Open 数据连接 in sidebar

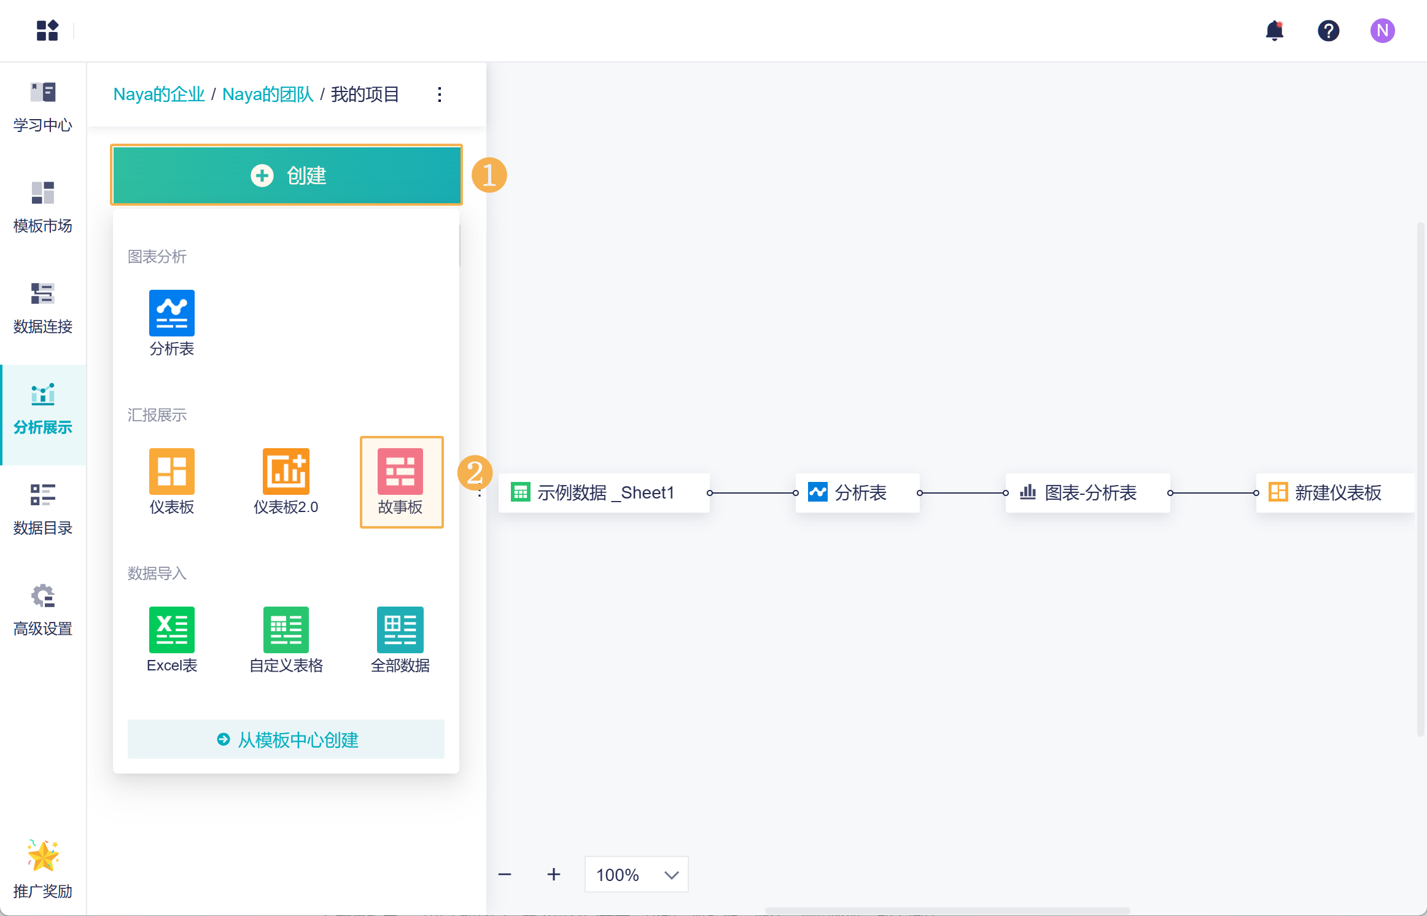coord(43,309)
